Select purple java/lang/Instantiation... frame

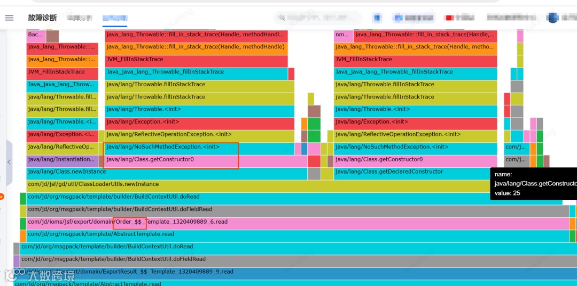click(62, 161)
